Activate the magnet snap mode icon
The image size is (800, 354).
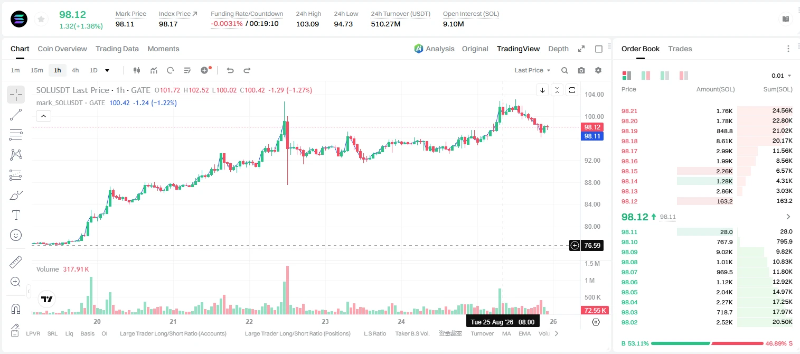click(16, 309)
